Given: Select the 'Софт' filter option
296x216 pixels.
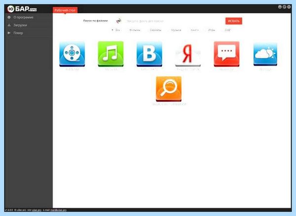Looking at the screenshot, I should (227, 30).
